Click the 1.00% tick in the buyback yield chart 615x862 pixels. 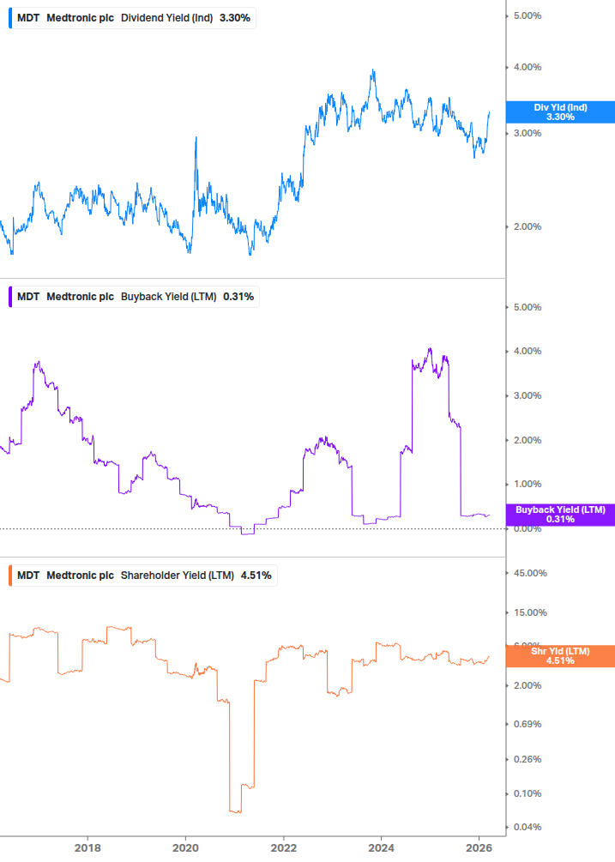pos(527,484)
